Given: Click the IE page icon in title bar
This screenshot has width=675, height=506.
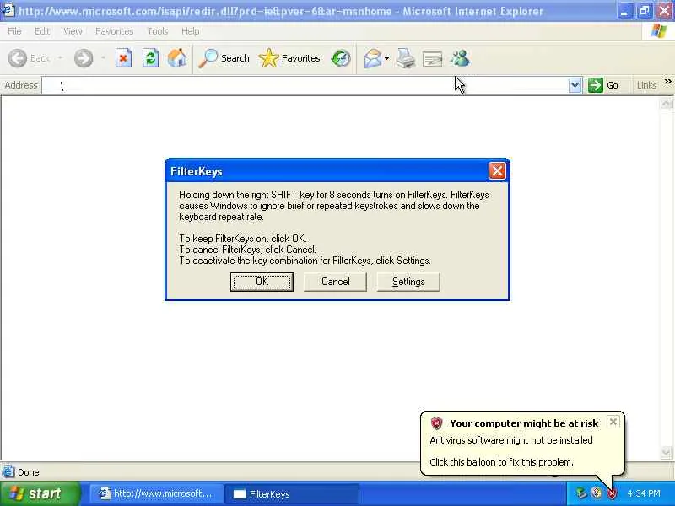Looking at the screenshot, I should click(x=8, y=10).
